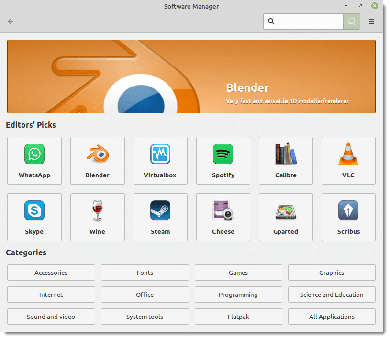Click the magnifying glass search icon
Viewport: 390px width, 339px height.
click(271, 22)
